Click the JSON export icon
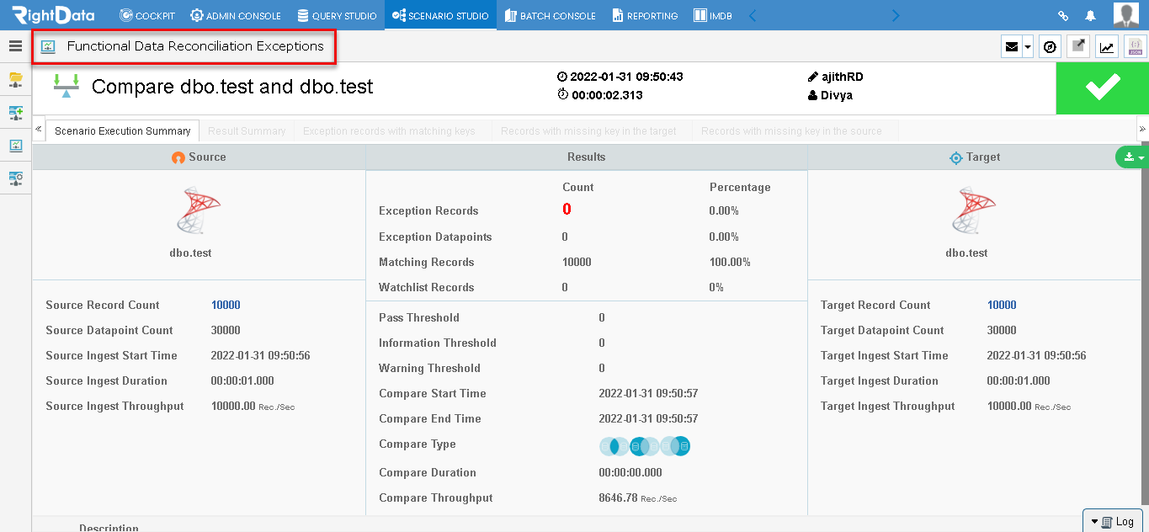Screen dimensions: 1149x532 tap(1136, 46)
